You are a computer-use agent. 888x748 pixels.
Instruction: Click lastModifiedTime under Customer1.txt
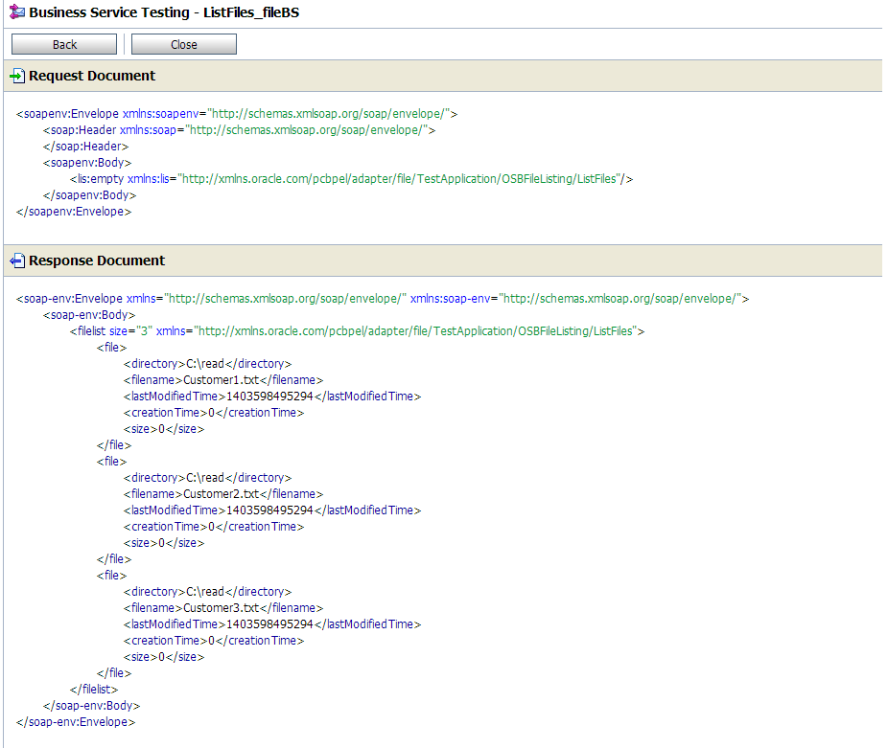tap(271, 397)
